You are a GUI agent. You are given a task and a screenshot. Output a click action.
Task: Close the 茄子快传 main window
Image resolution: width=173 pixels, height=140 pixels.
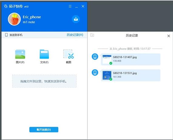point(83,6)
